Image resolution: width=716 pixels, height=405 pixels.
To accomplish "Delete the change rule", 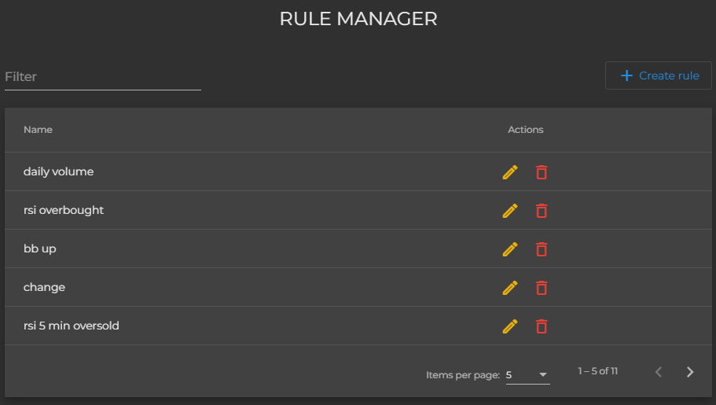I will point(542,288).
